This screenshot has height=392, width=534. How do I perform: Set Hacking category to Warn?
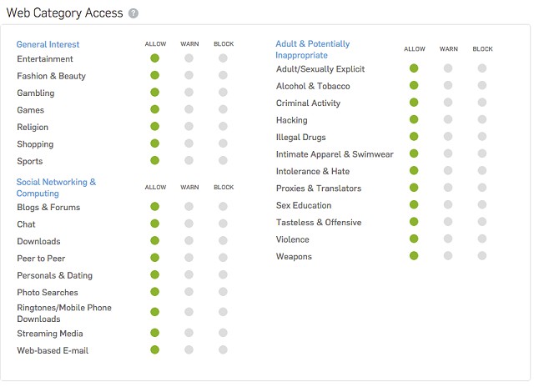pyautogui.click(x=448, y=120)
